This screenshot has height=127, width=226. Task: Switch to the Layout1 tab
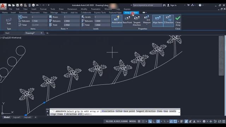(17, 117)
